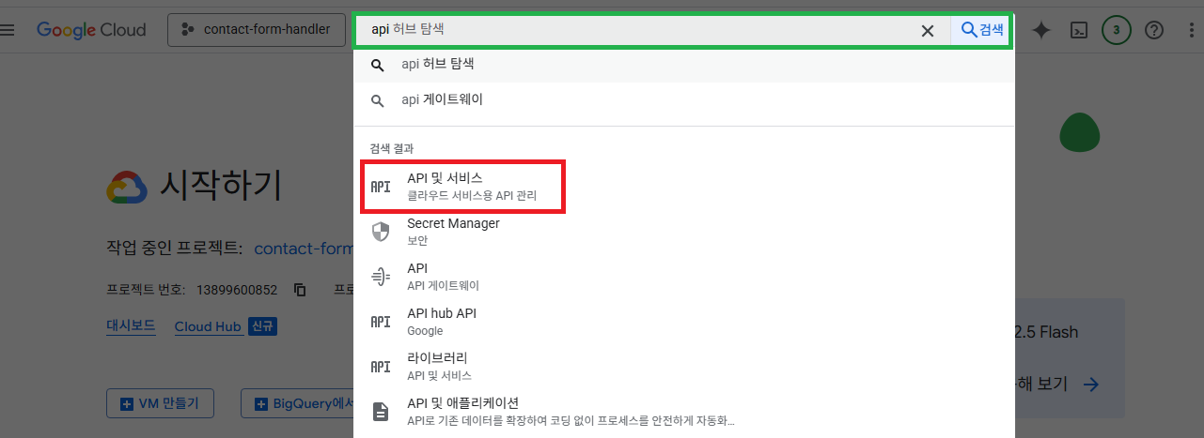Open the "API hub API" Google result
Screen dimensions: 1204x438
click(684, 321)
